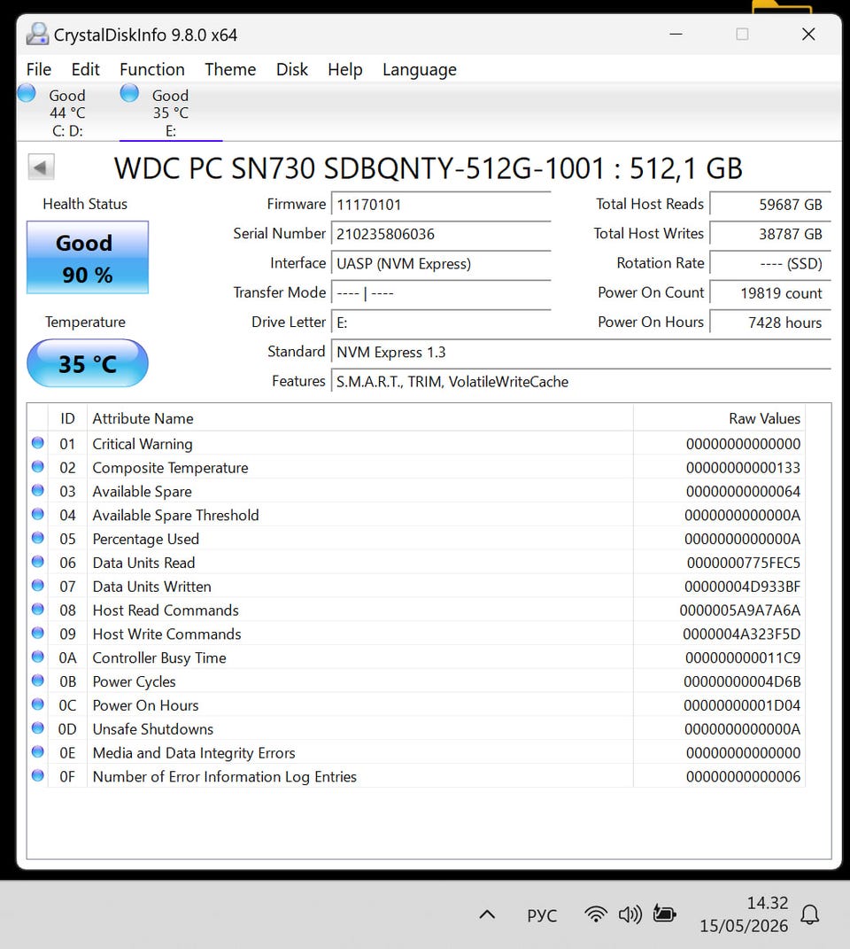The image size is (850, 949).
Task: Open the Function menu
Action: 152,70
